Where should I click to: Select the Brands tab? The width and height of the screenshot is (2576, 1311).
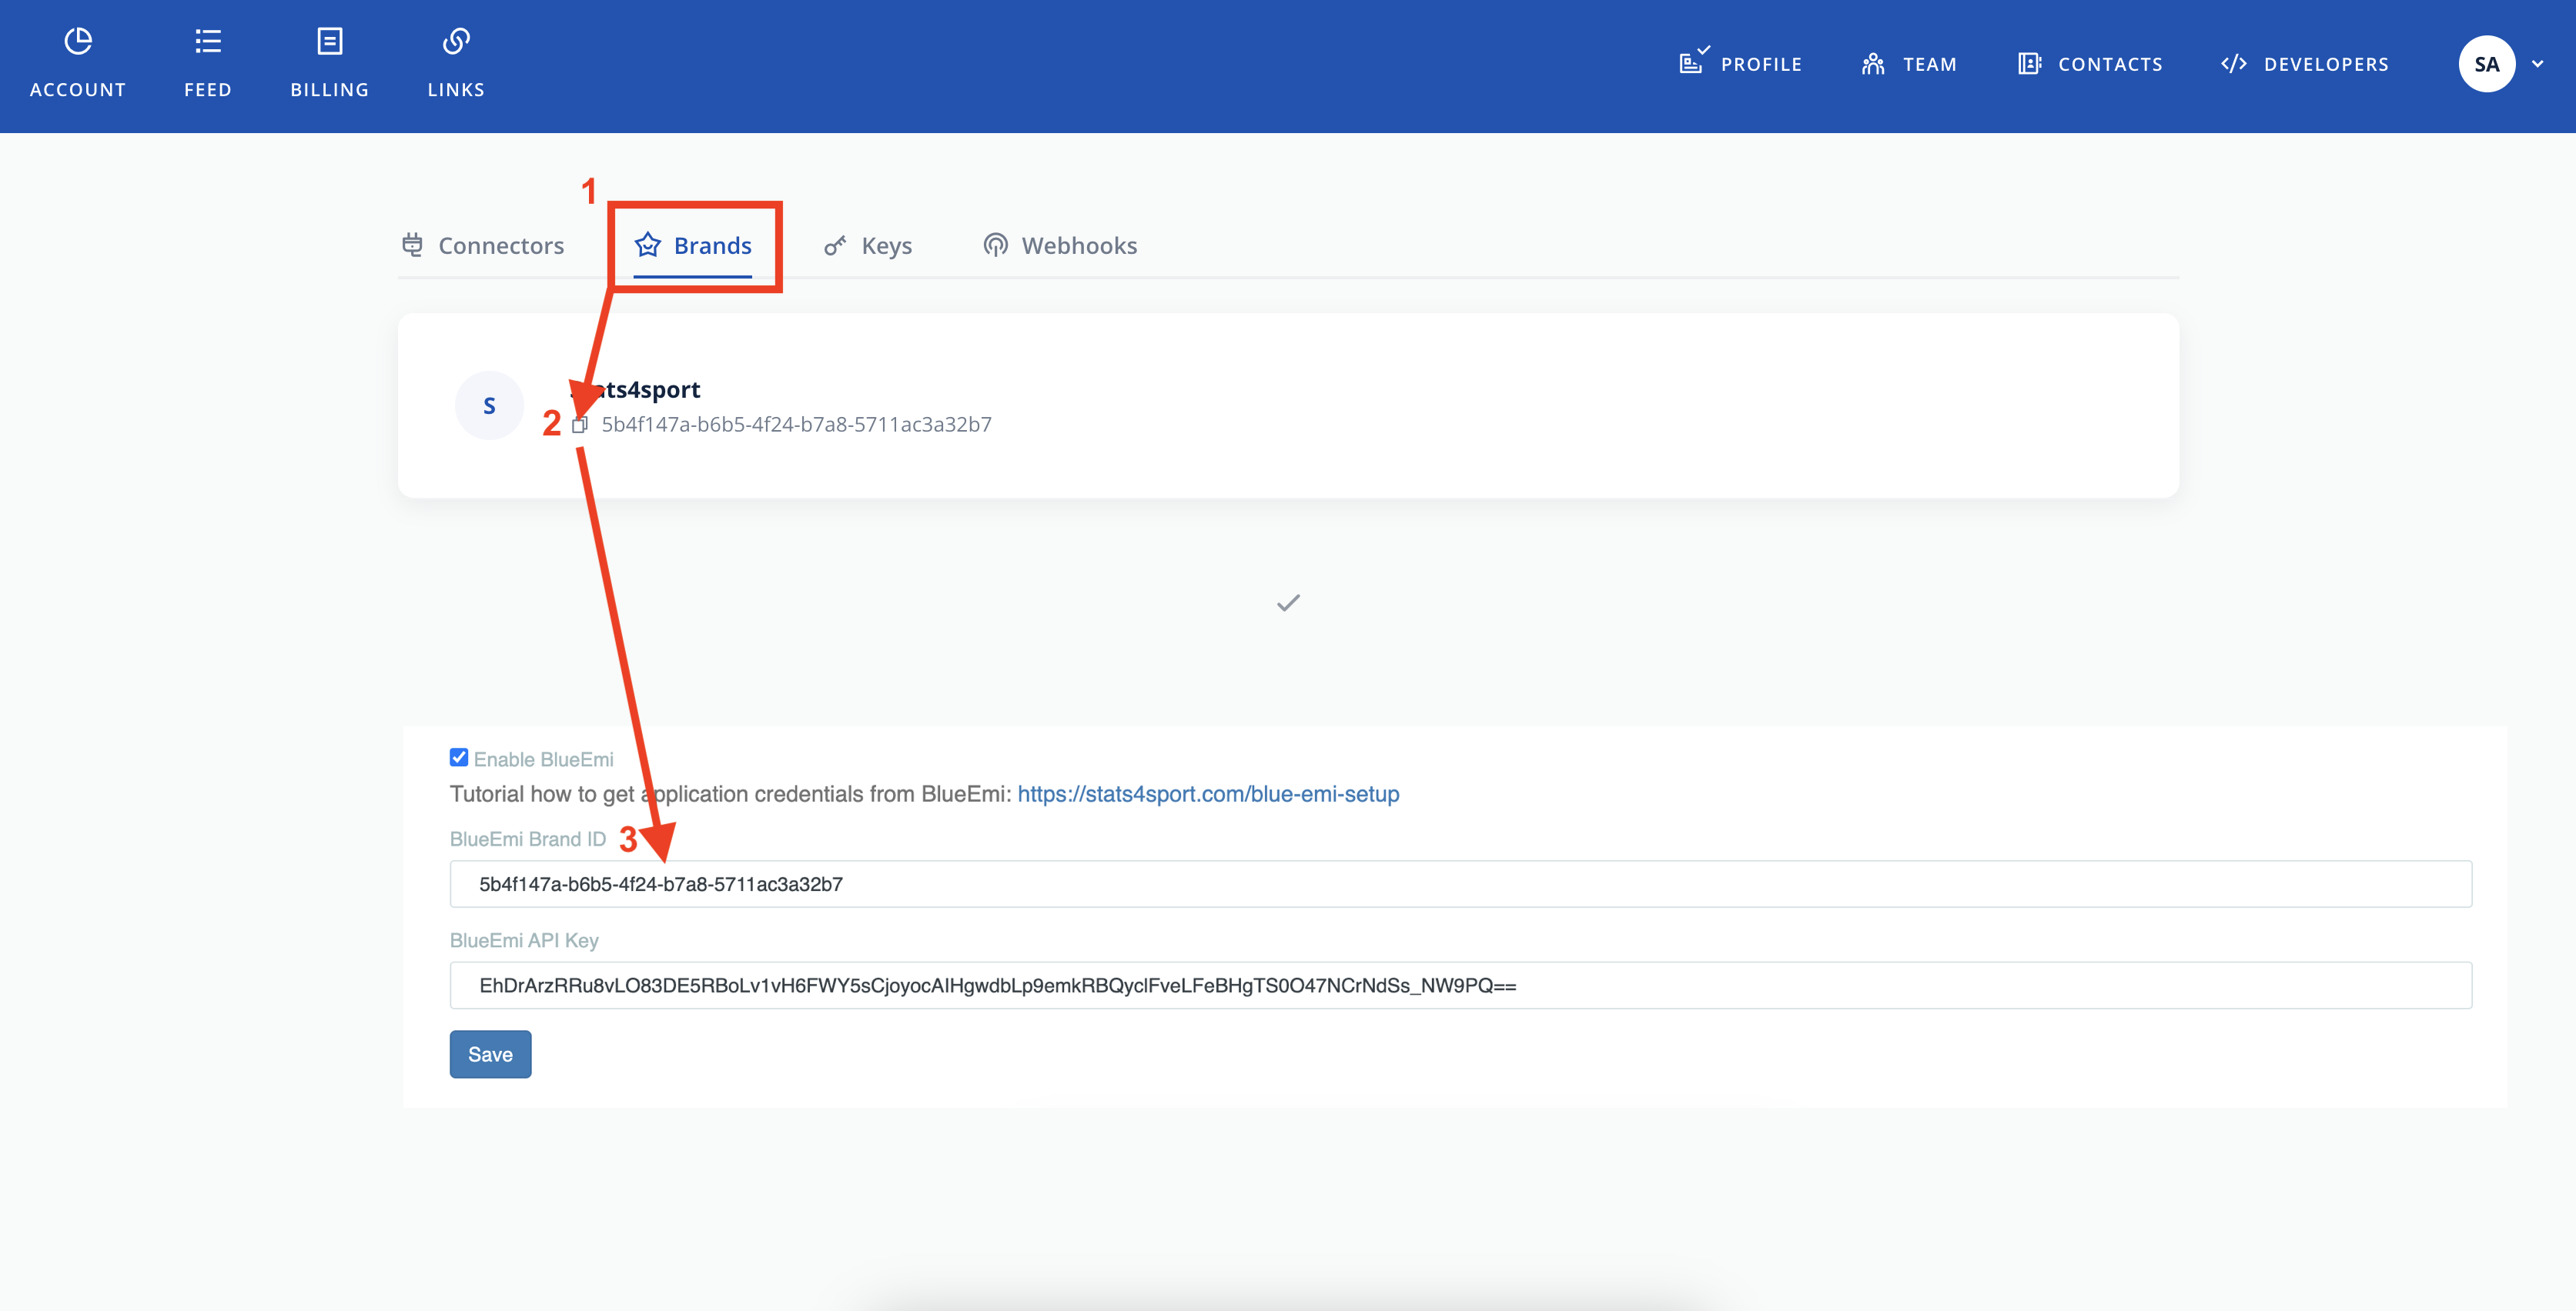693,246
